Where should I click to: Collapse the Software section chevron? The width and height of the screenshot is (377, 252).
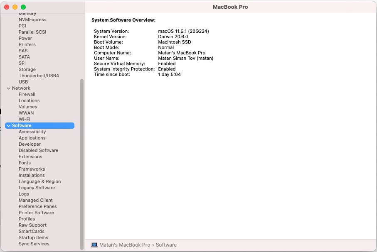pos(9,126)
